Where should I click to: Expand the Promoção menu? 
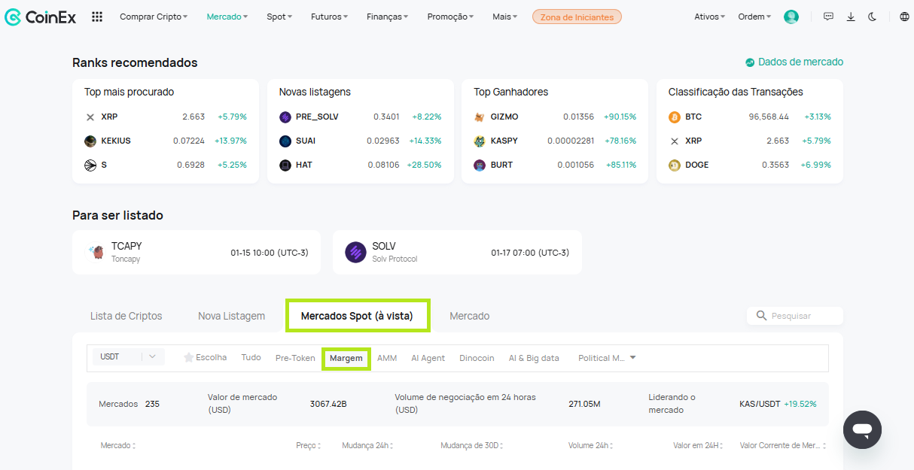[450, 17]
